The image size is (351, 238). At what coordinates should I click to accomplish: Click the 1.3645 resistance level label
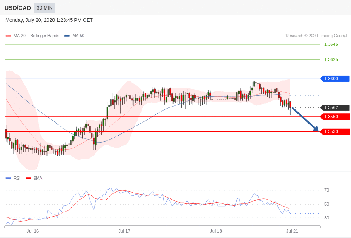[331, 44]
